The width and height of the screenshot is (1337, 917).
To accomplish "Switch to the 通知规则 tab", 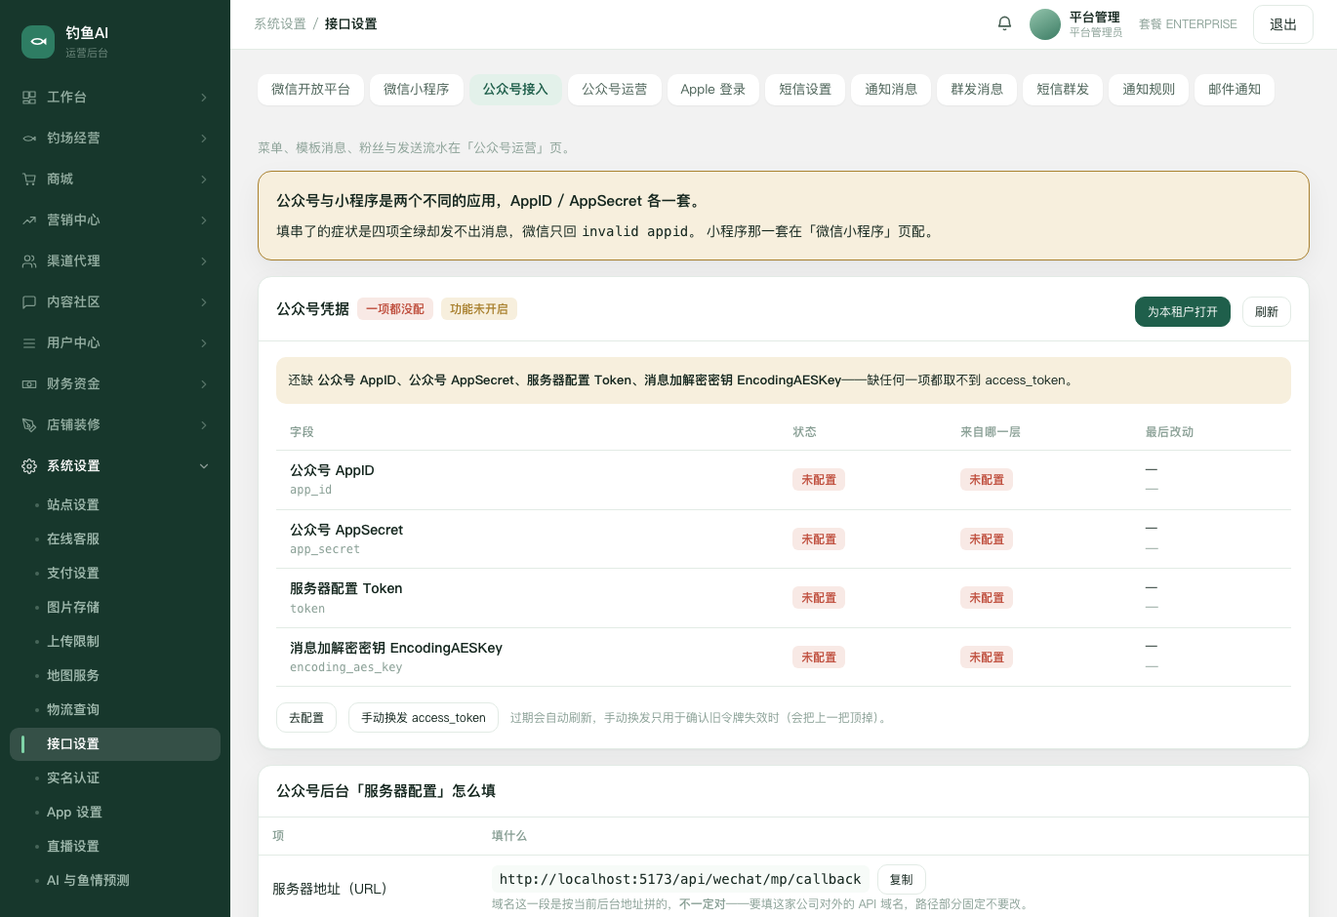I will click(1149, 90).
